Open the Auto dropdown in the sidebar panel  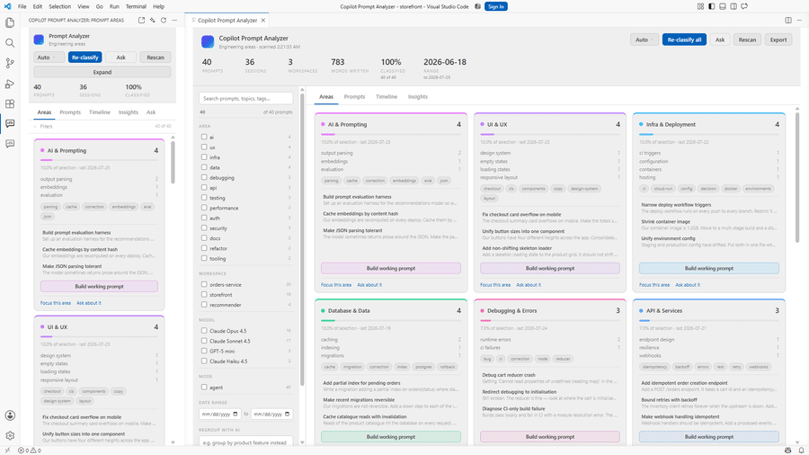[x=49, y=58]
